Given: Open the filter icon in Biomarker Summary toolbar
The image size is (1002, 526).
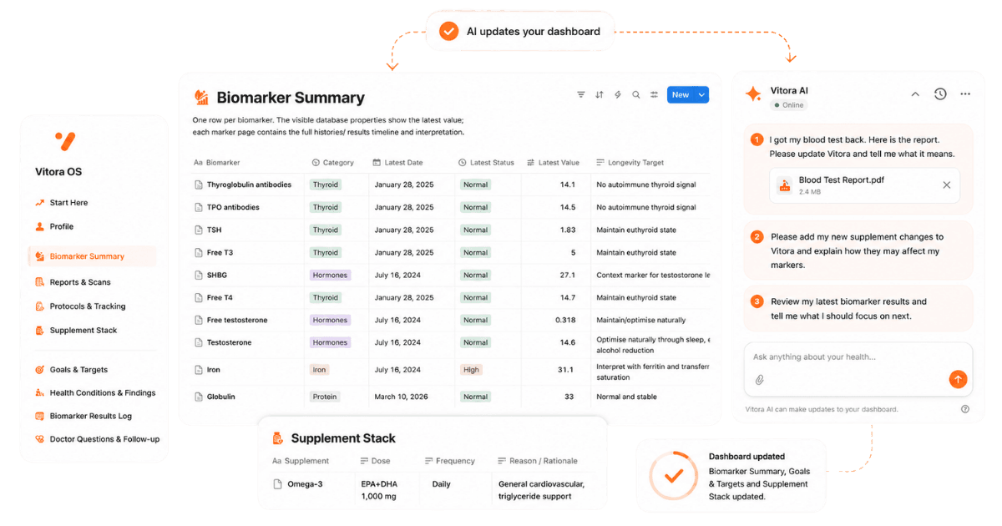Looking at the screenshot, I should 581,95.
